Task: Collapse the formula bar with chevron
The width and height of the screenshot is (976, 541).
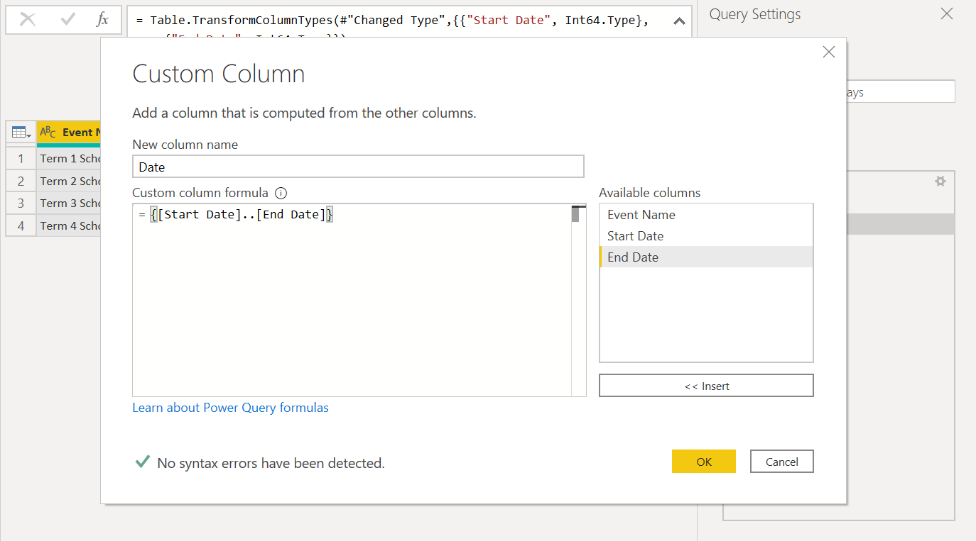Action: [679, 21]
